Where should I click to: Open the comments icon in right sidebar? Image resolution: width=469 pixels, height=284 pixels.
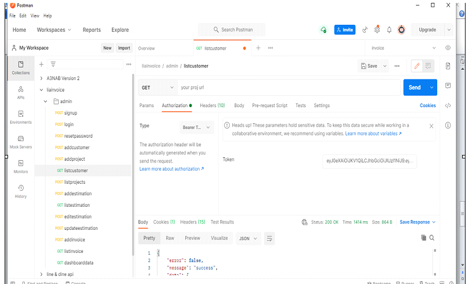[x=448, y=86]
